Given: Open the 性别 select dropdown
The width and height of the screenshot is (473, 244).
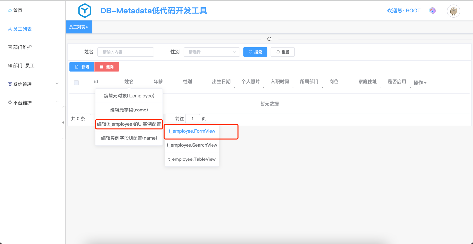Looking at the screenshot, I should [212, 52].
